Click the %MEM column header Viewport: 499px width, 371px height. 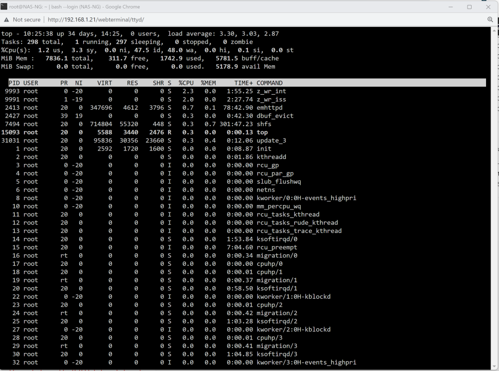209,83
